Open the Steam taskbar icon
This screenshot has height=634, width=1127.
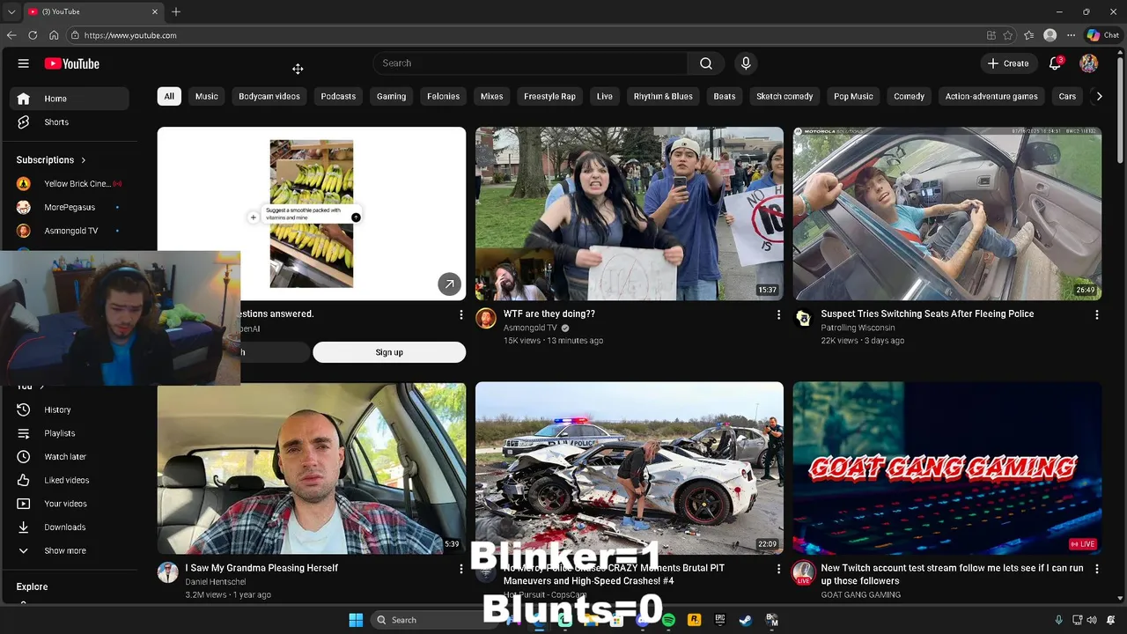pyautogui.click(x=746, y=620)
